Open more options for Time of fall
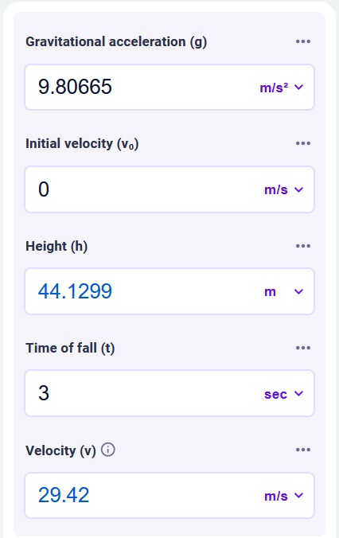This screenshot has width=339, height=538. click(303, 348)
